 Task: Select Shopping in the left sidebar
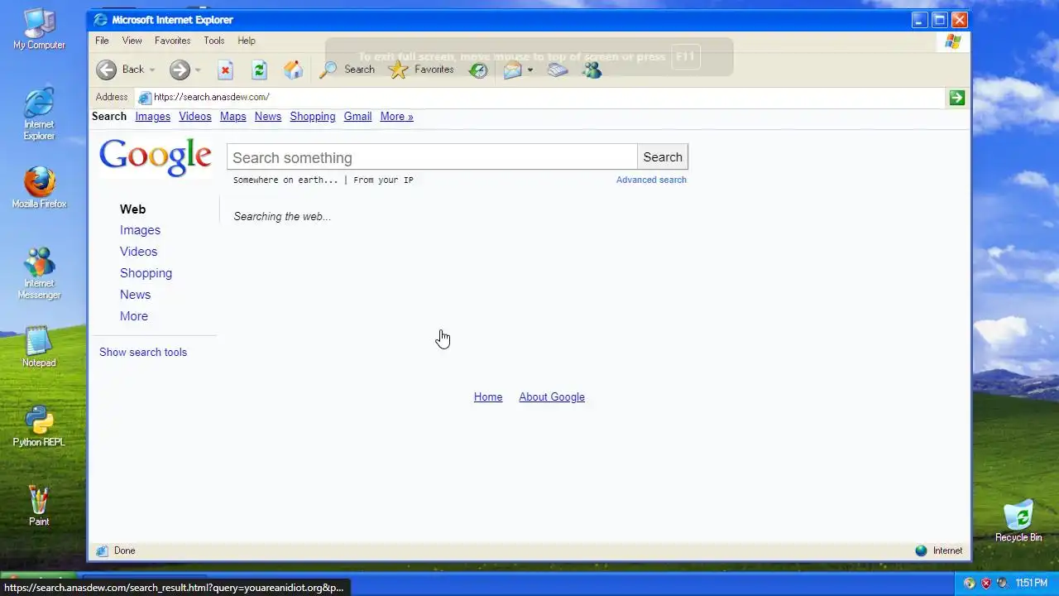[146, 273]
